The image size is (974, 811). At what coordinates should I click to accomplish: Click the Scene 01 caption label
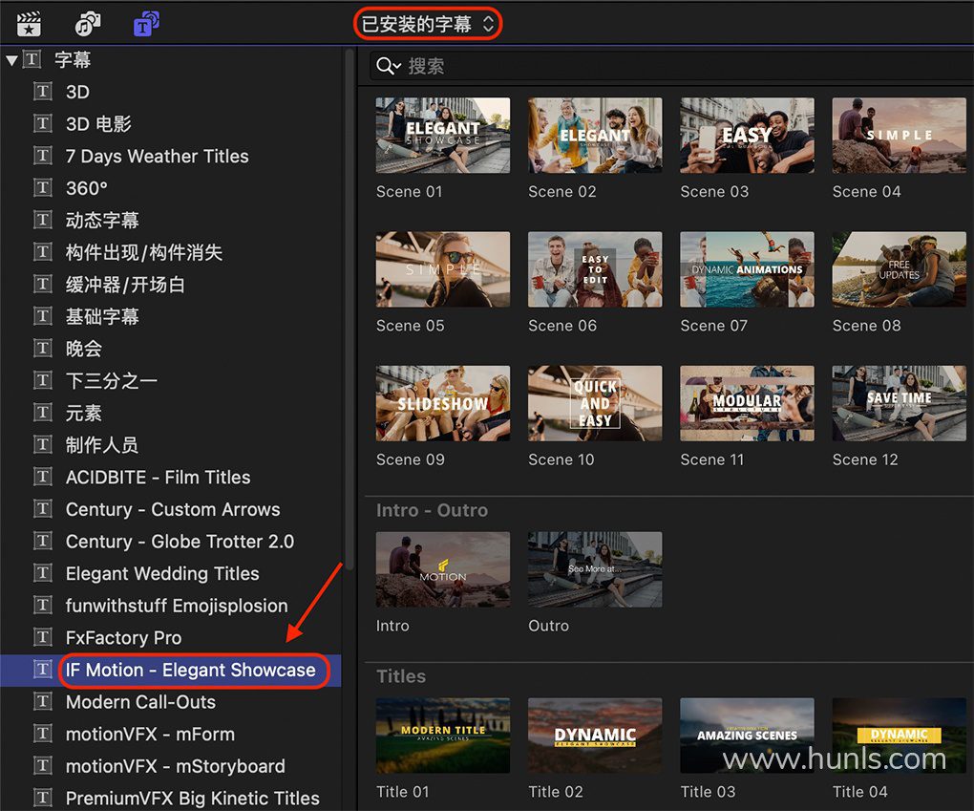410,191
